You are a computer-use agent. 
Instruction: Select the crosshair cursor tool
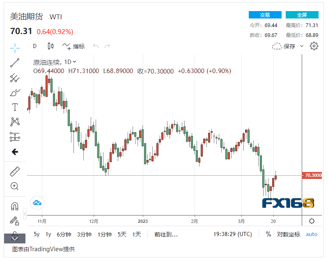[15, 48]
